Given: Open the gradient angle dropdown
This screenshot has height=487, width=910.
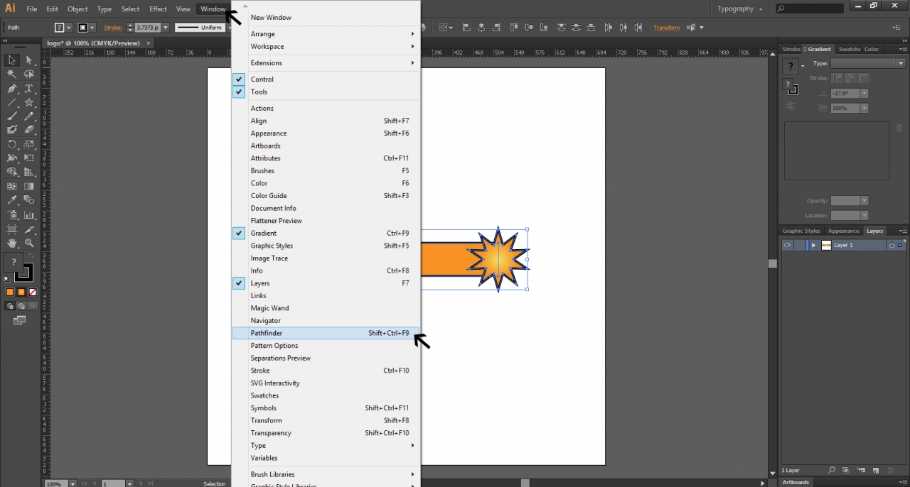Looking at the screenshot, I should [864, 93].
